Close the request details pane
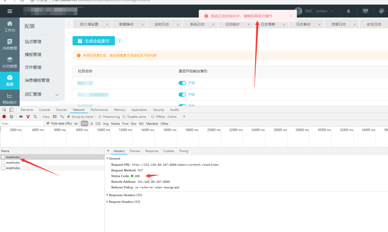The width and height of the screenshot is (388, 232). [x=108, y=151]
